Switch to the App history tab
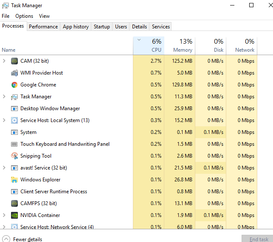The width and height of the screenshot is (273, 242). pyautogui.click(x=76, y=27)
